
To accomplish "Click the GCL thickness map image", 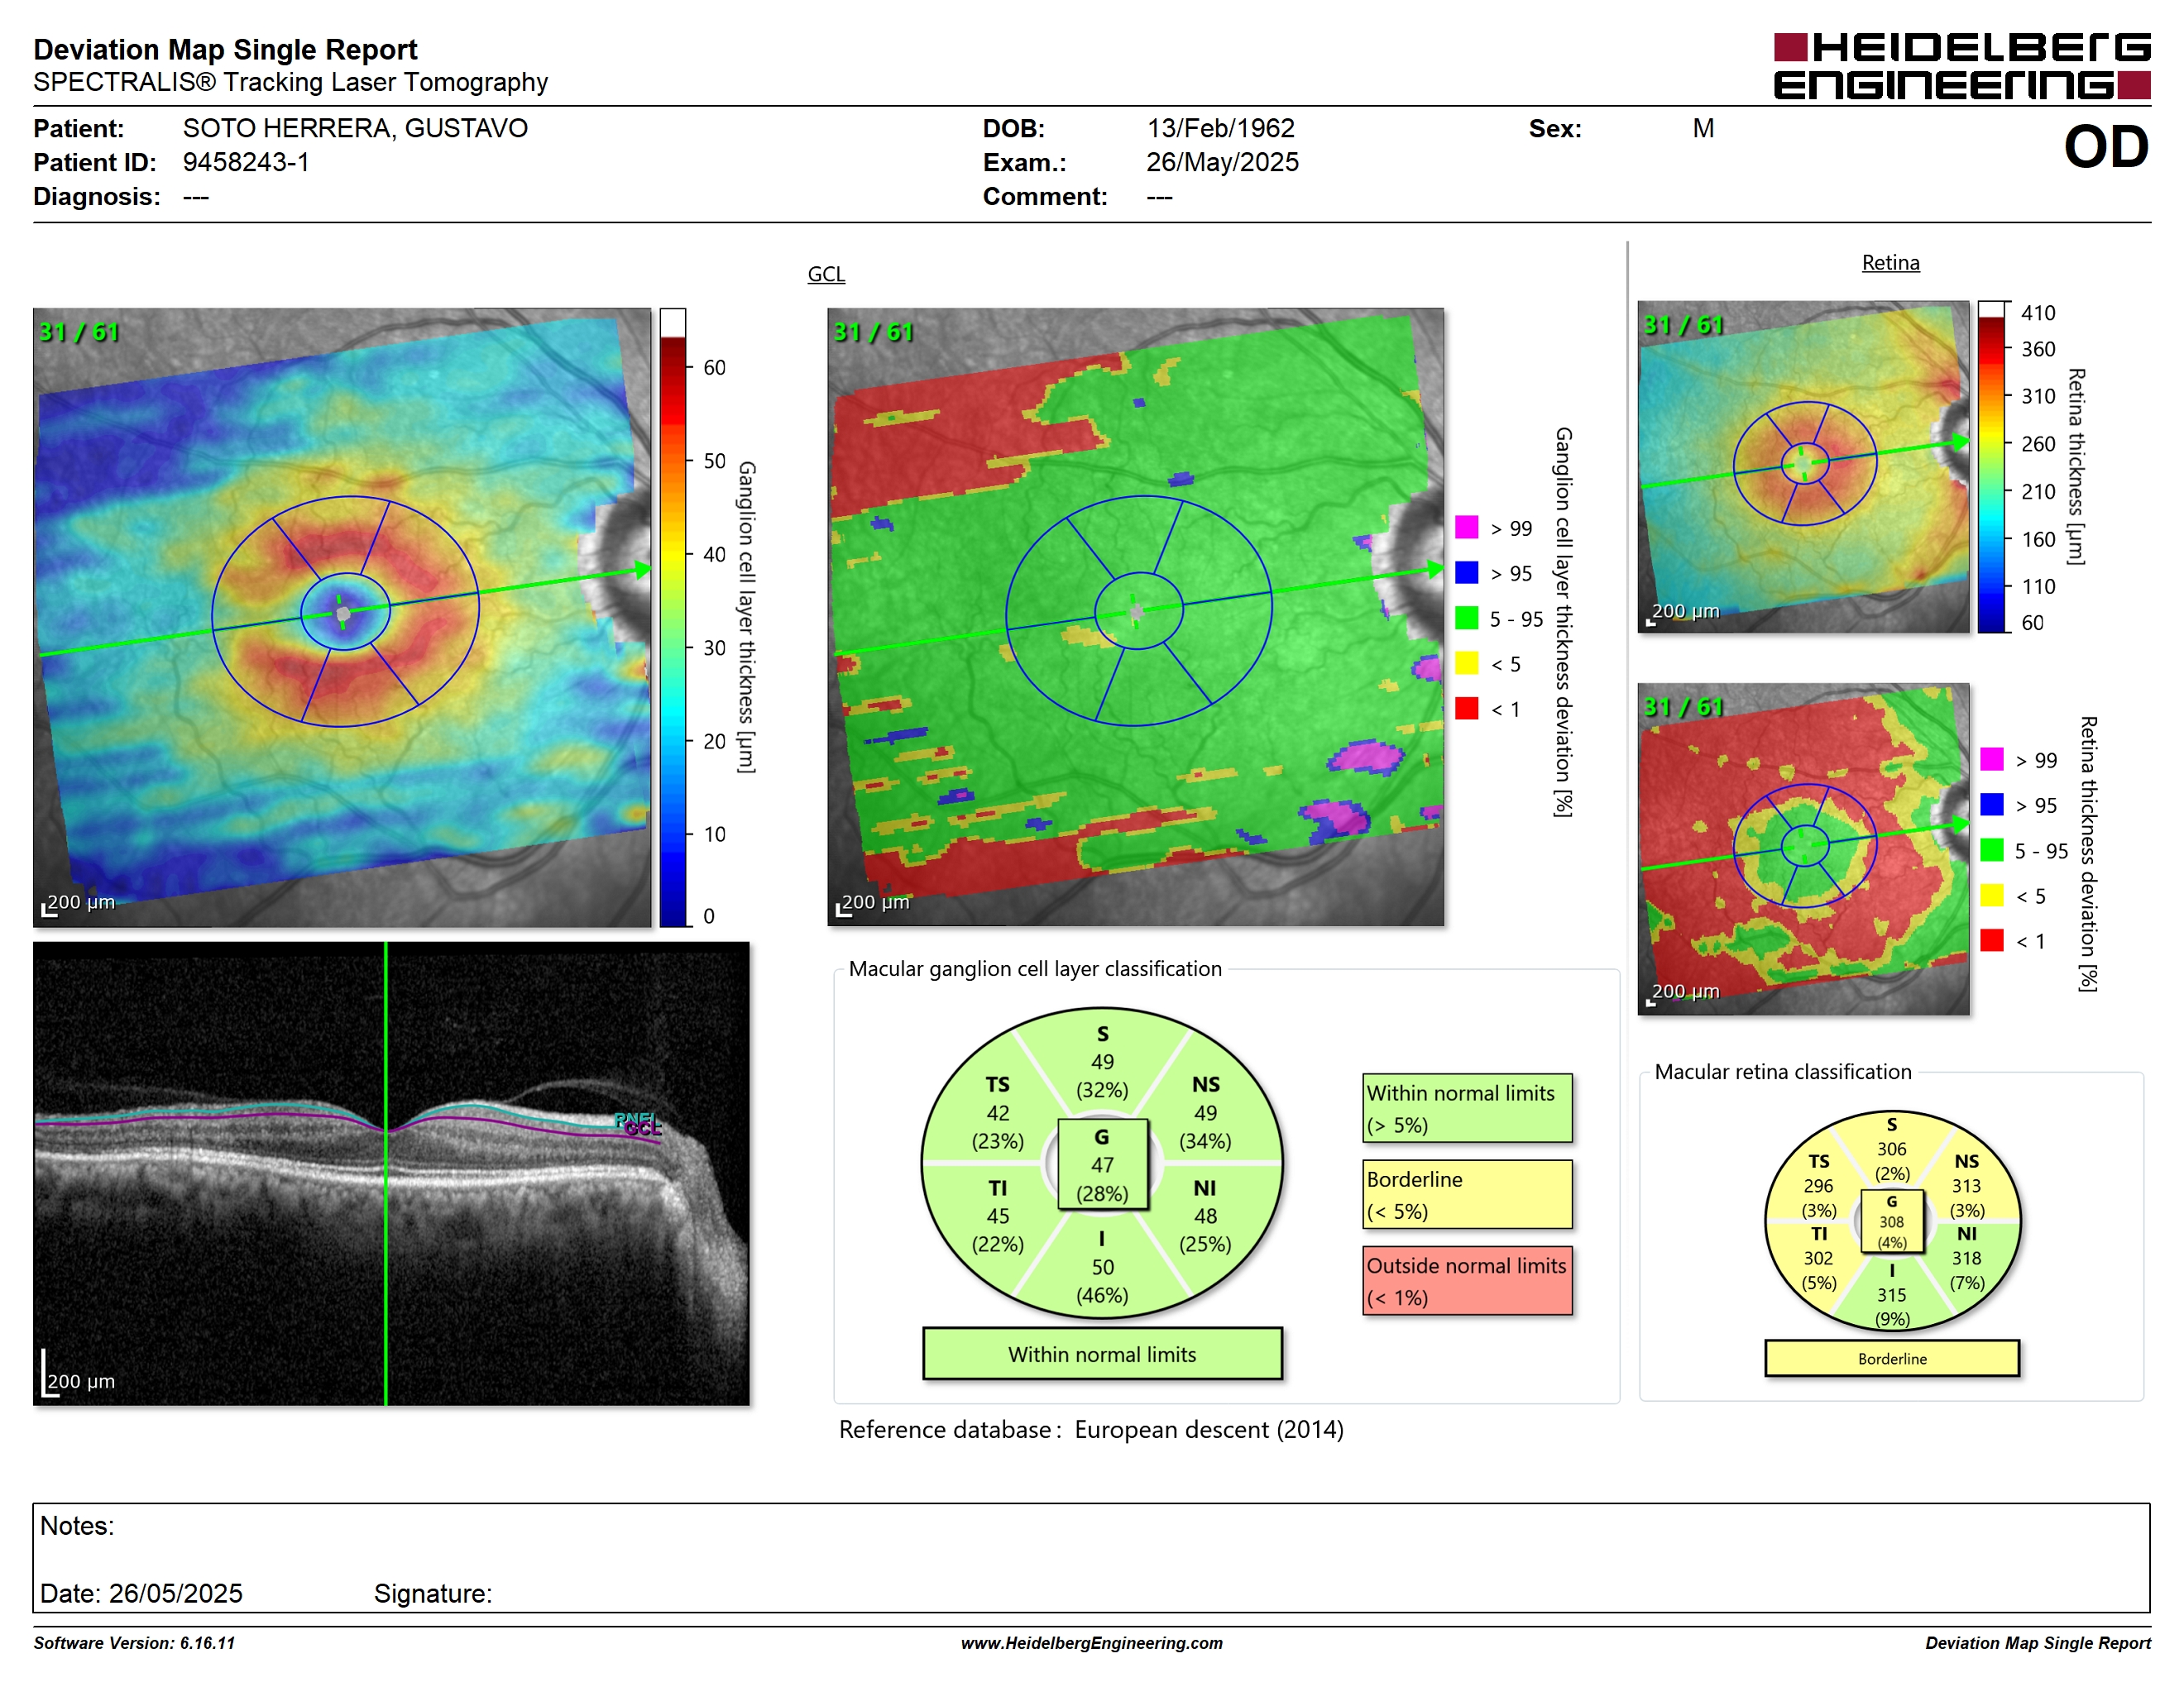I will coord(342,617).
